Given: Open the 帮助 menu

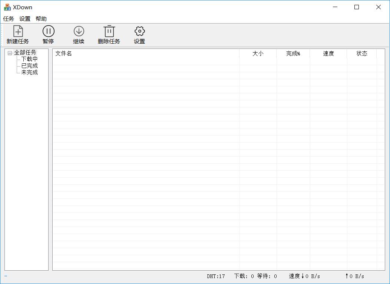Looking at the screenshot, I should click(x=41, y=19).
